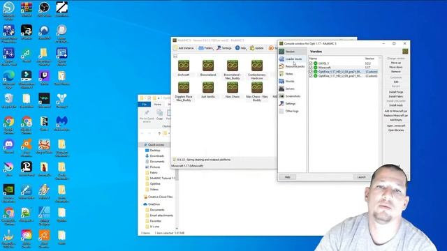Click the Copy icon in File Explorer ribbon

[160, 114]
